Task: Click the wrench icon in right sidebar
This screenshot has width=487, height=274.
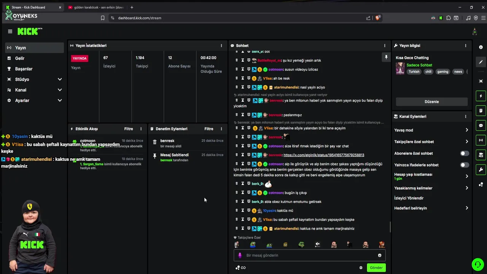Action: 481,170
